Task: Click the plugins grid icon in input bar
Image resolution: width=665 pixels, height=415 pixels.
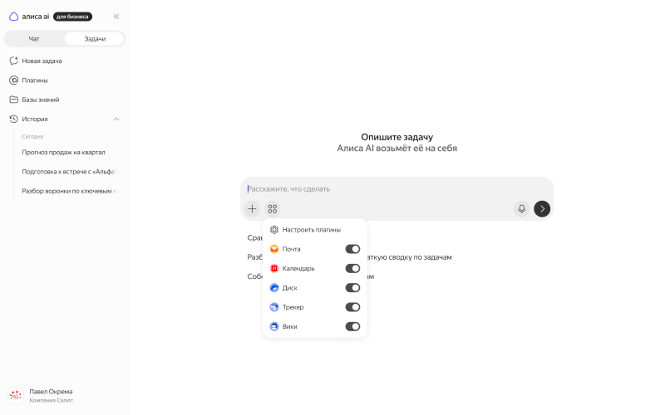Action: [273, 209]
